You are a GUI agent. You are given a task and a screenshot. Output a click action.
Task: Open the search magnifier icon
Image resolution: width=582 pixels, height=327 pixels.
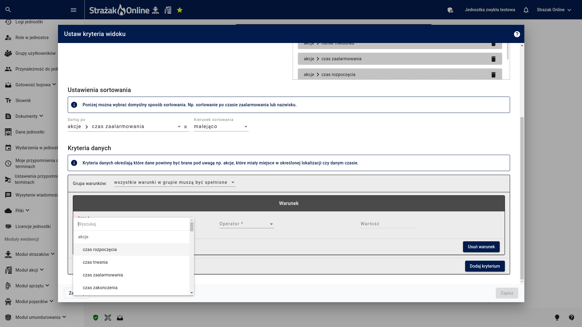[8, 10]
